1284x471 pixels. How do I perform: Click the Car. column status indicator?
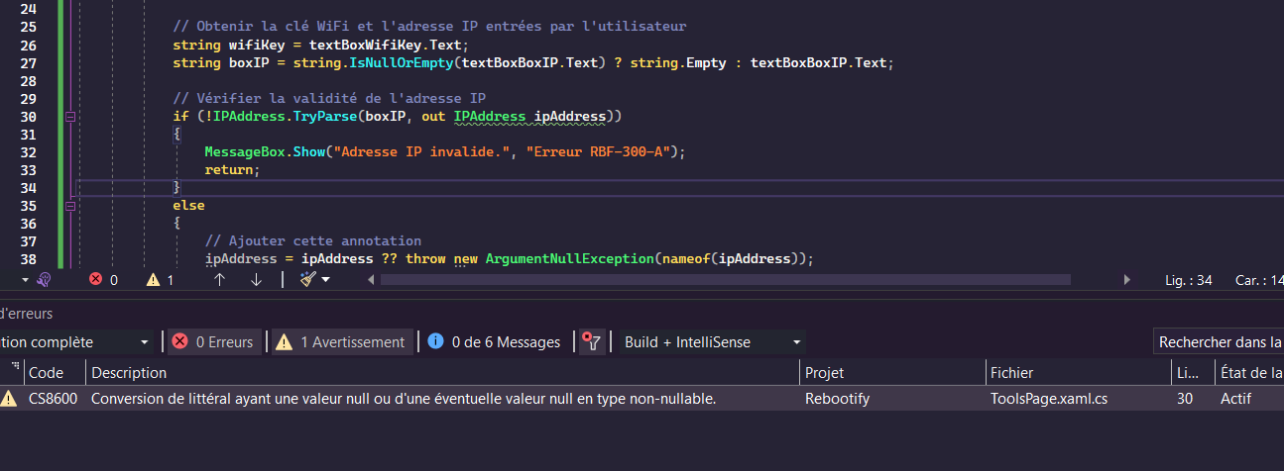pos(1258,280)
